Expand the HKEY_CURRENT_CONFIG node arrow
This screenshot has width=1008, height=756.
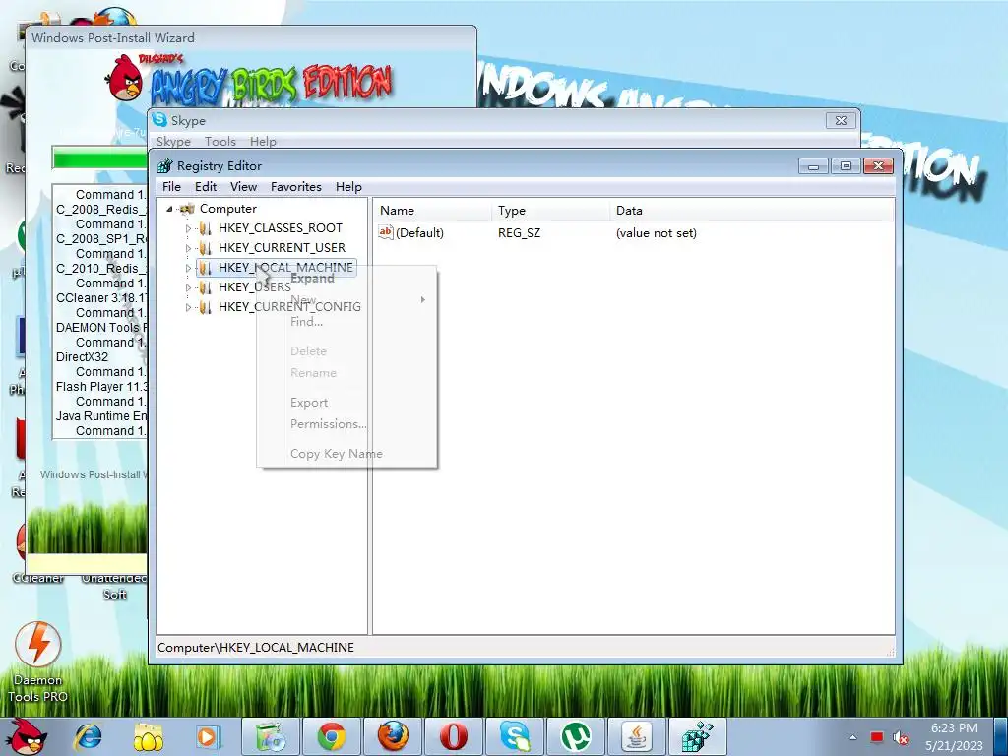[188, 308]
